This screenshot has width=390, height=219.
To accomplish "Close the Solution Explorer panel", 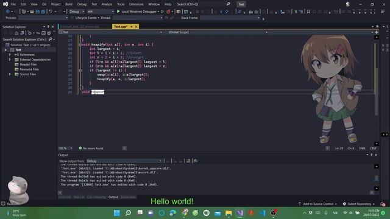I will [x=52, y=27].
